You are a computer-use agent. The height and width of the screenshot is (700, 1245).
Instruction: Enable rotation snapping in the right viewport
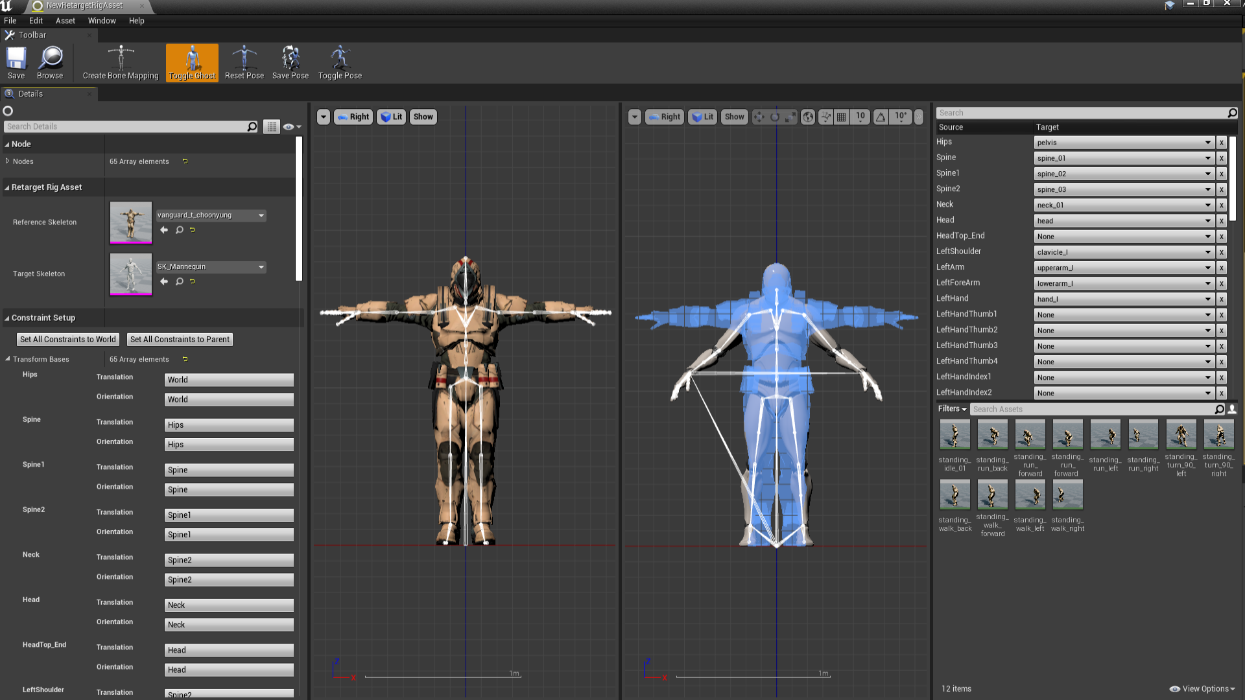pos(881,117)
